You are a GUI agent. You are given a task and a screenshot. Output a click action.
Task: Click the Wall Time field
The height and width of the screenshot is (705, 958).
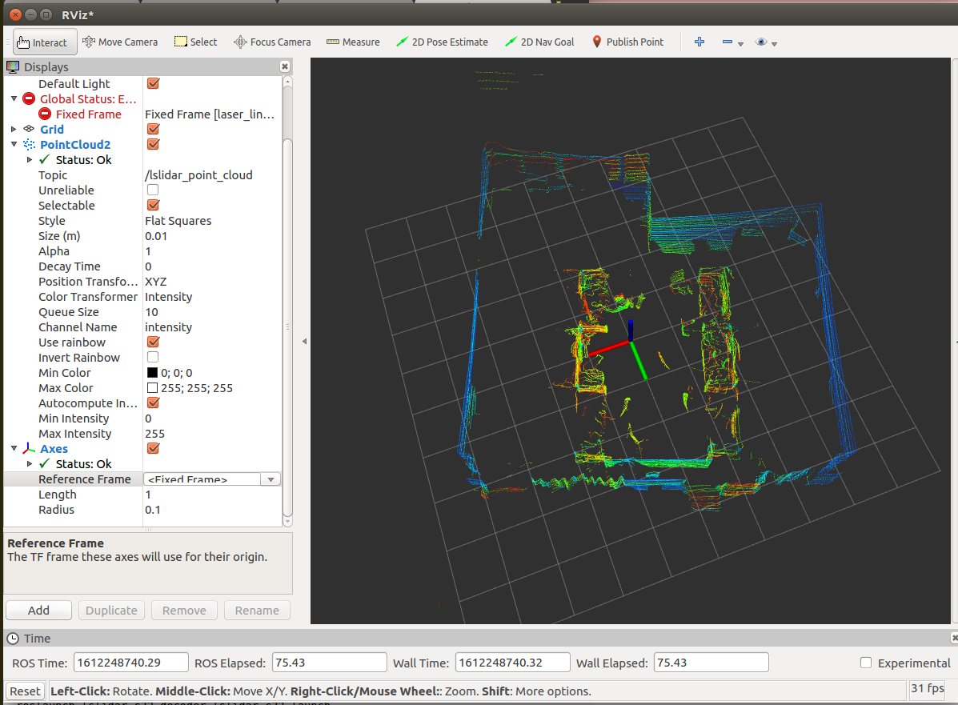coord(512,663)
